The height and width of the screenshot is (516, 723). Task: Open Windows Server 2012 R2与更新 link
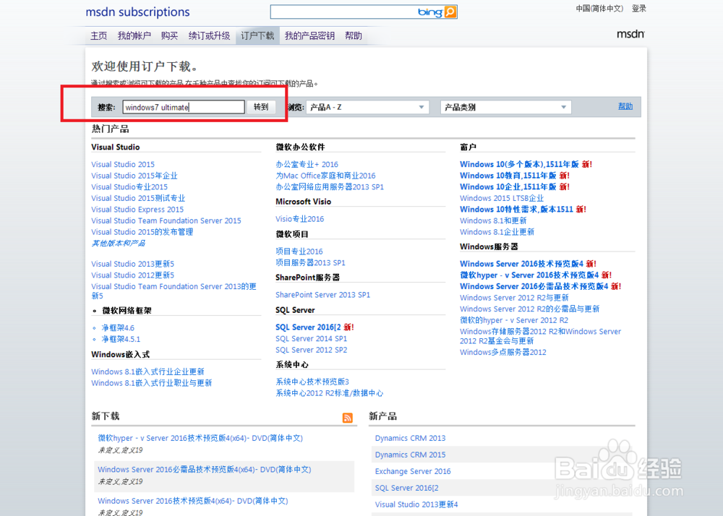(514, 298)
